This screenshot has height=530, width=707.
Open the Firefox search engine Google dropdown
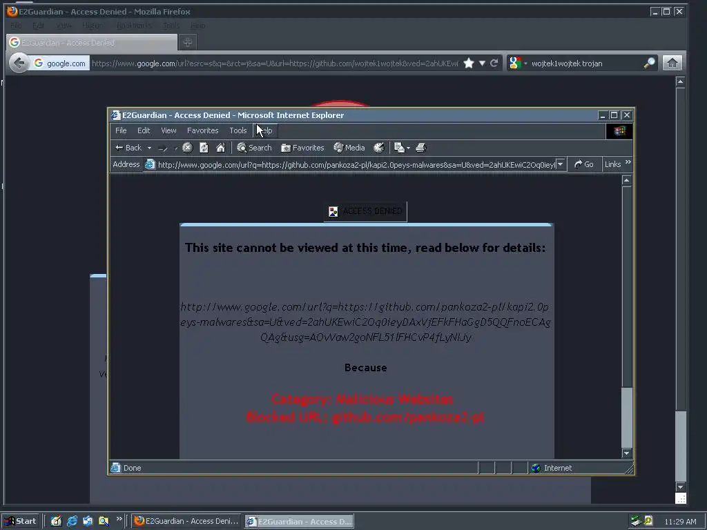pyautogui.click(x=517, y=63)
